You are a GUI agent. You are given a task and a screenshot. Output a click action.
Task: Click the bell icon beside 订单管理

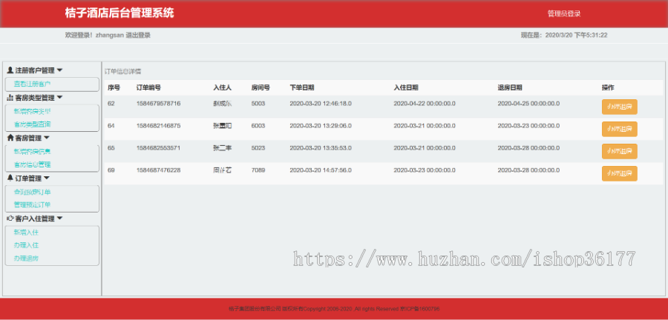point(10,178)
